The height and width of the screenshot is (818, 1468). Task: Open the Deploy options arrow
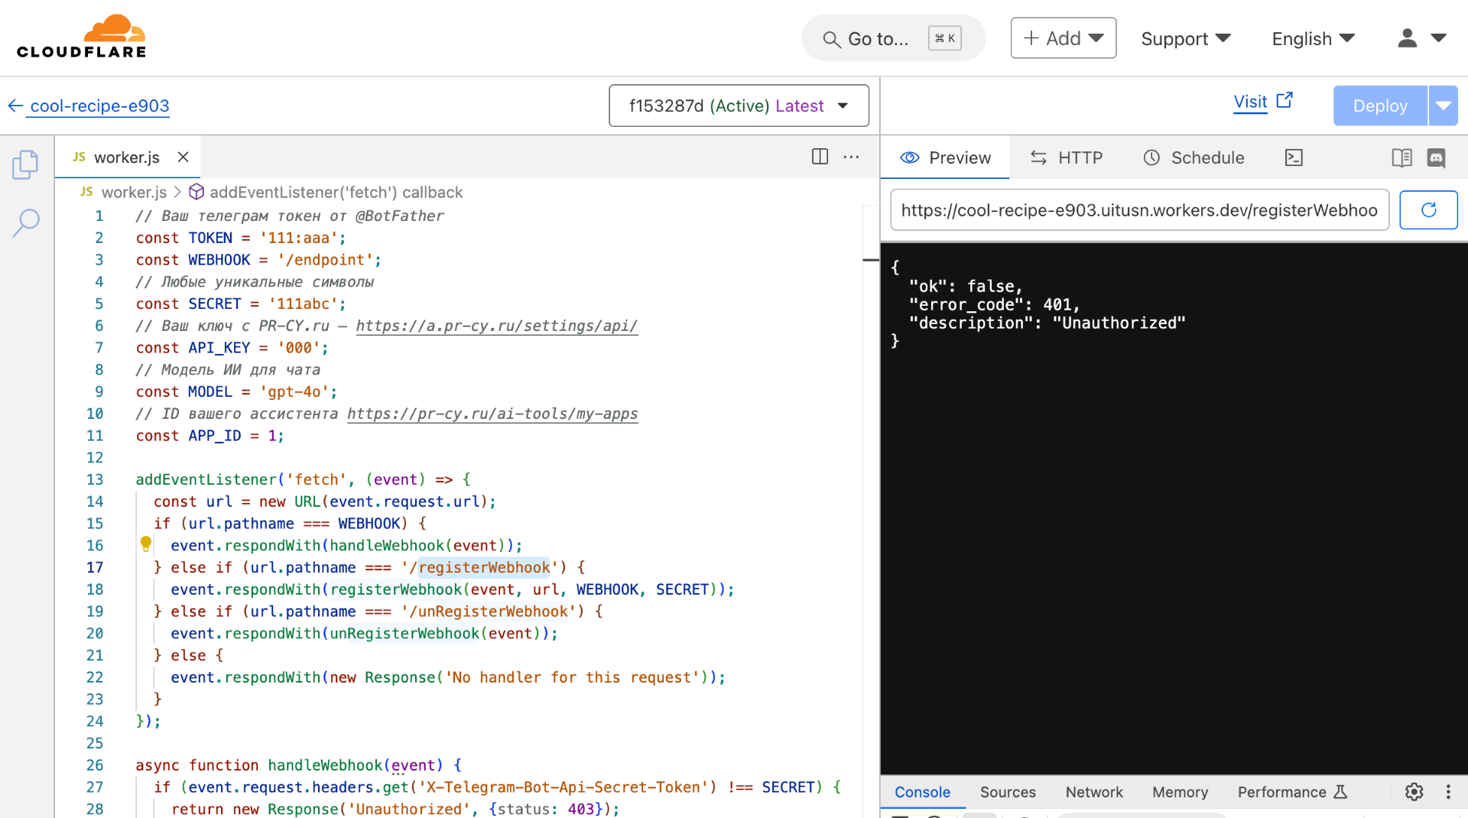point(1444,105)
